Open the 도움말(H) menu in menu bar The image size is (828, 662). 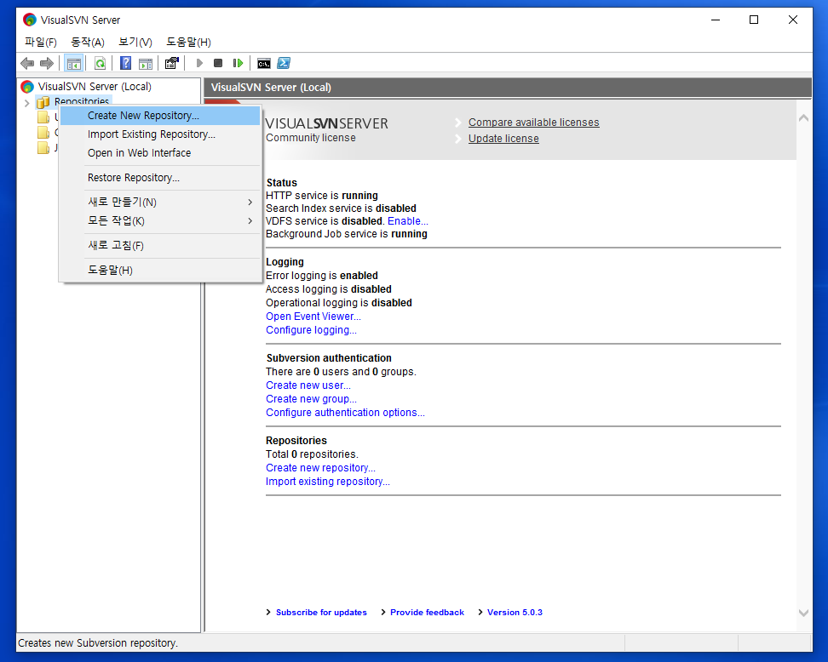[x=188, y=43]
